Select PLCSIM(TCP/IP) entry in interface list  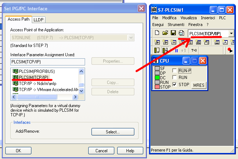click(33, 77)
